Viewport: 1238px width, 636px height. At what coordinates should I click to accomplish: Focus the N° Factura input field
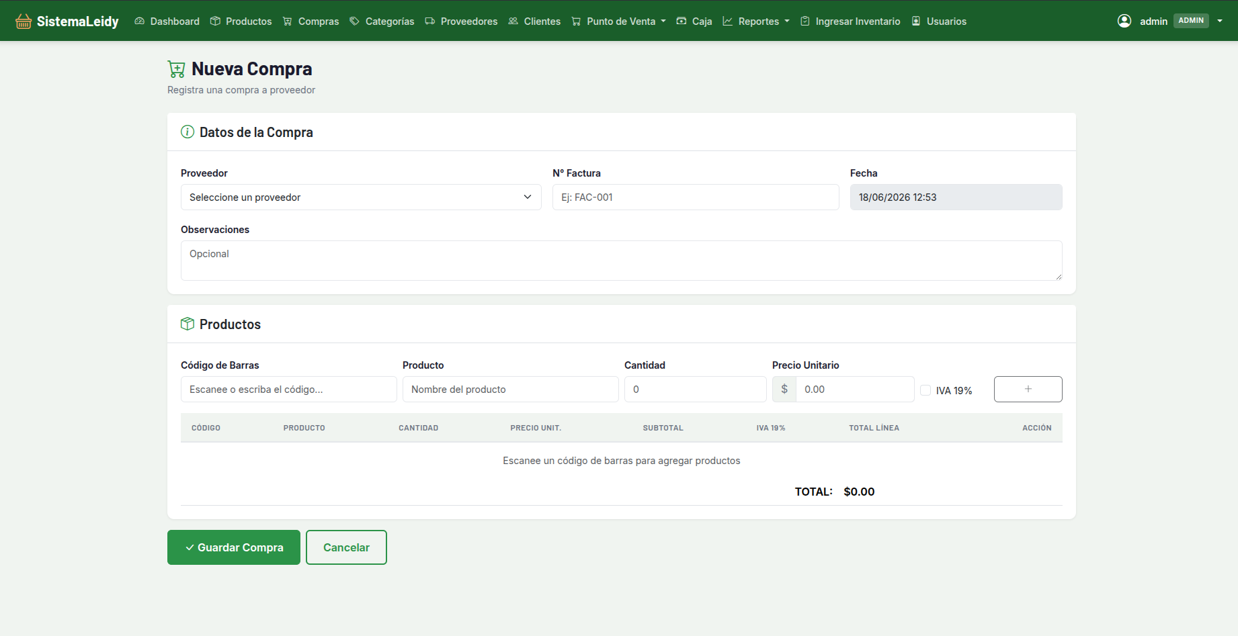tap(696, 197)
